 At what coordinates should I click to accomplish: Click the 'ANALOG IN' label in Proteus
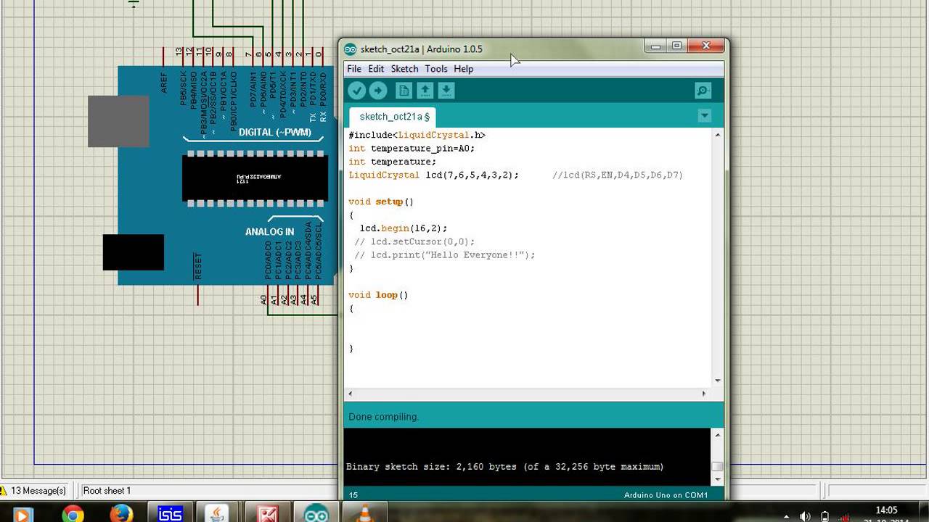pyautogui.click(x=270, y=232)
